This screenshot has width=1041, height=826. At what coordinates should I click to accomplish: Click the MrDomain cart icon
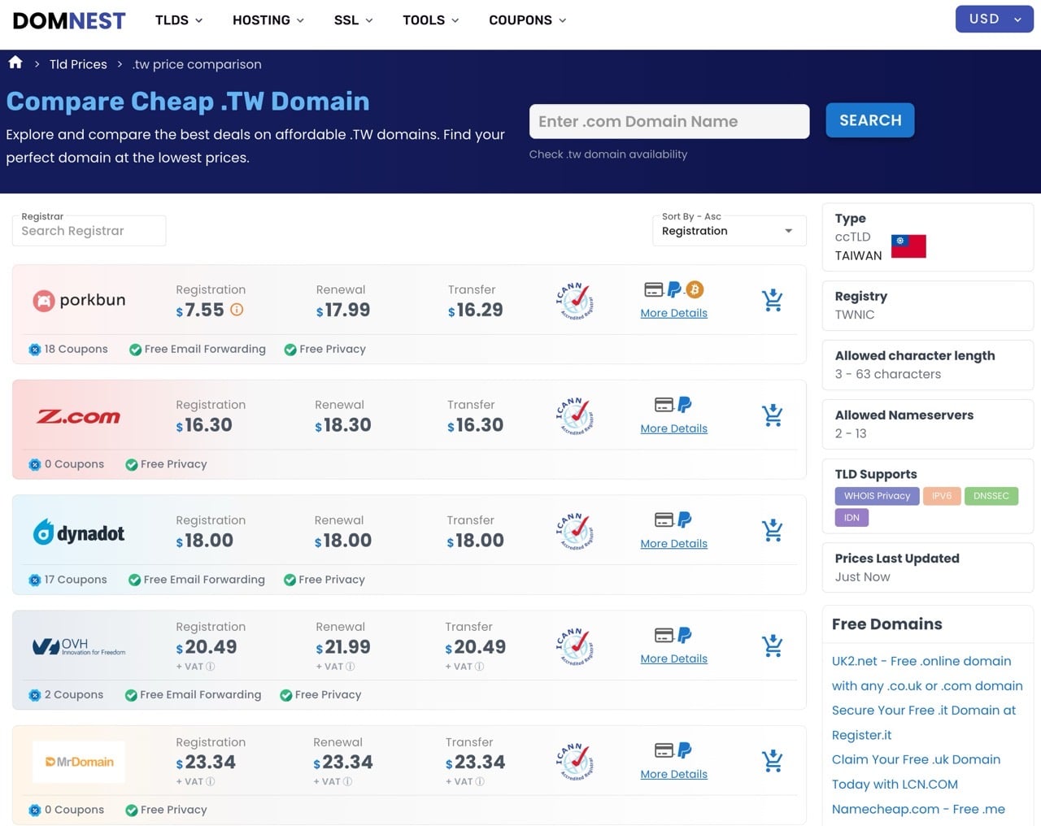772,762
